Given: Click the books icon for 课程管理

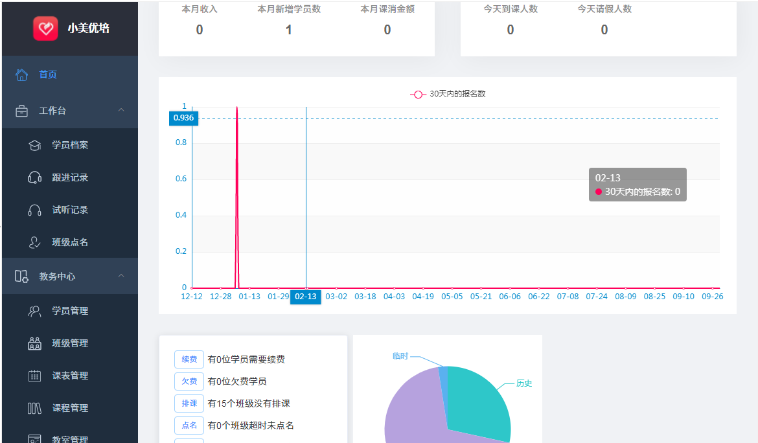Looking at the screenshot, I should pos(35,409).
